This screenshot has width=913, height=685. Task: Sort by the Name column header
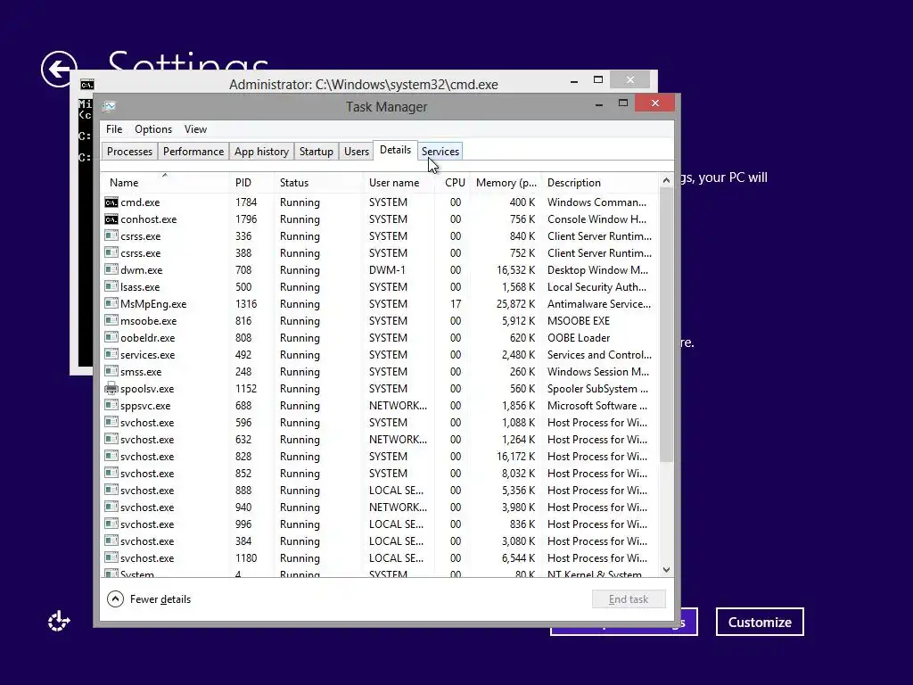click(165, 182)
